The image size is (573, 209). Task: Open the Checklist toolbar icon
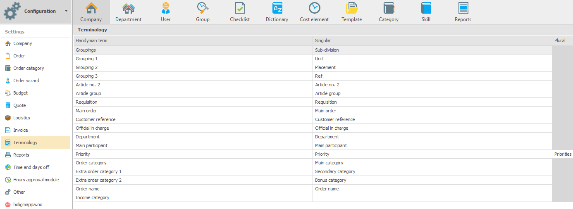click(x=240, y=12)
